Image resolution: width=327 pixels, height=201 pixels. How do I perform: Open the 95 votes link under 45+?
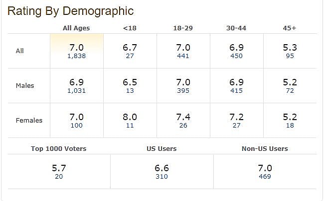(x=290, y=56)
